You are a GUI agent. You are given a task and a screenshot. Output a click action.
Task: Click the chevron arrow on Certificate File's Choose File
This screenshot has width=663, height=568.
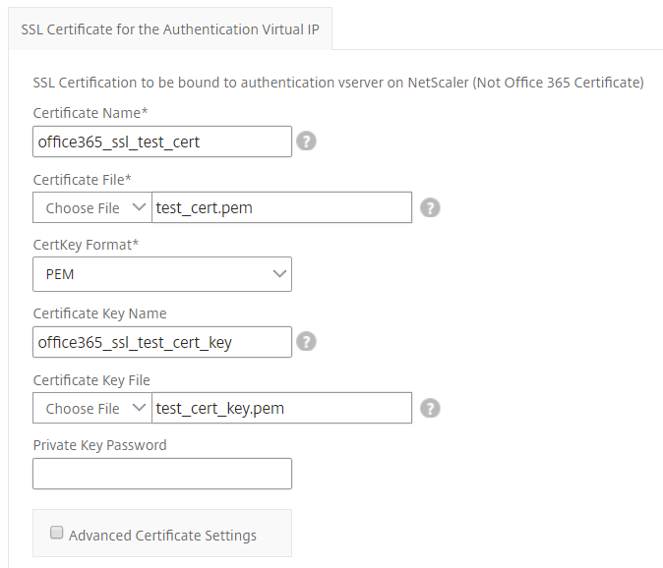(x=139, y=207)
